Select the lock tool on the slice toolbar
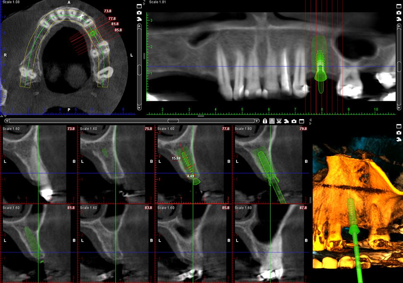Screen dimensions: 403x283 pos(265,121)
